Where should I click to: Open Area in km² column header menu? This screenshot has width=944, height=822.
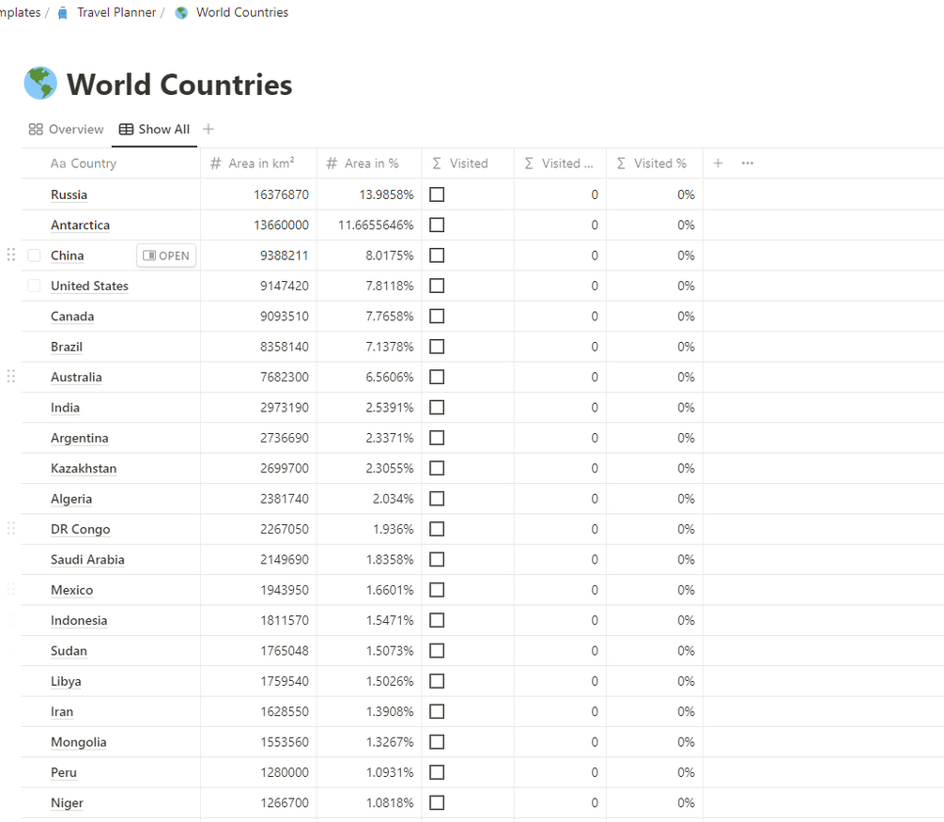260,163
